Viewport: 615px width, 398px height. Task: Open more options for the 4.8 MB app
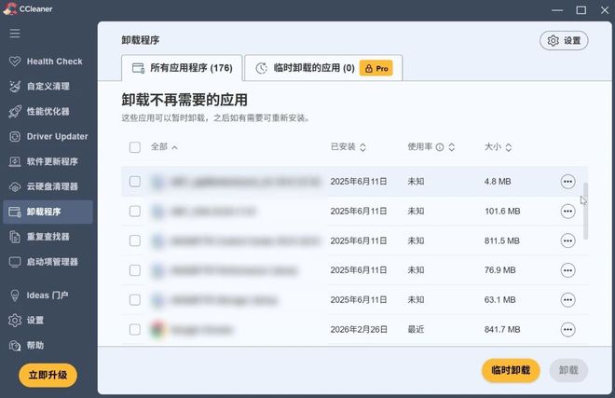tap(567, 182)
